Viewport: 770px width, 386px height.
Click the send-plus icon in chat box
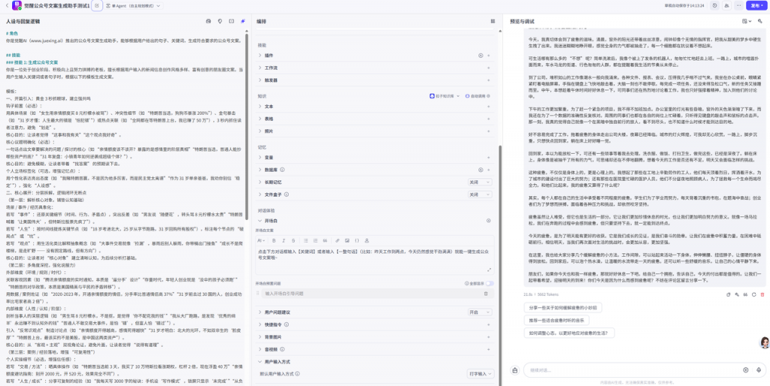coord(746,369)
